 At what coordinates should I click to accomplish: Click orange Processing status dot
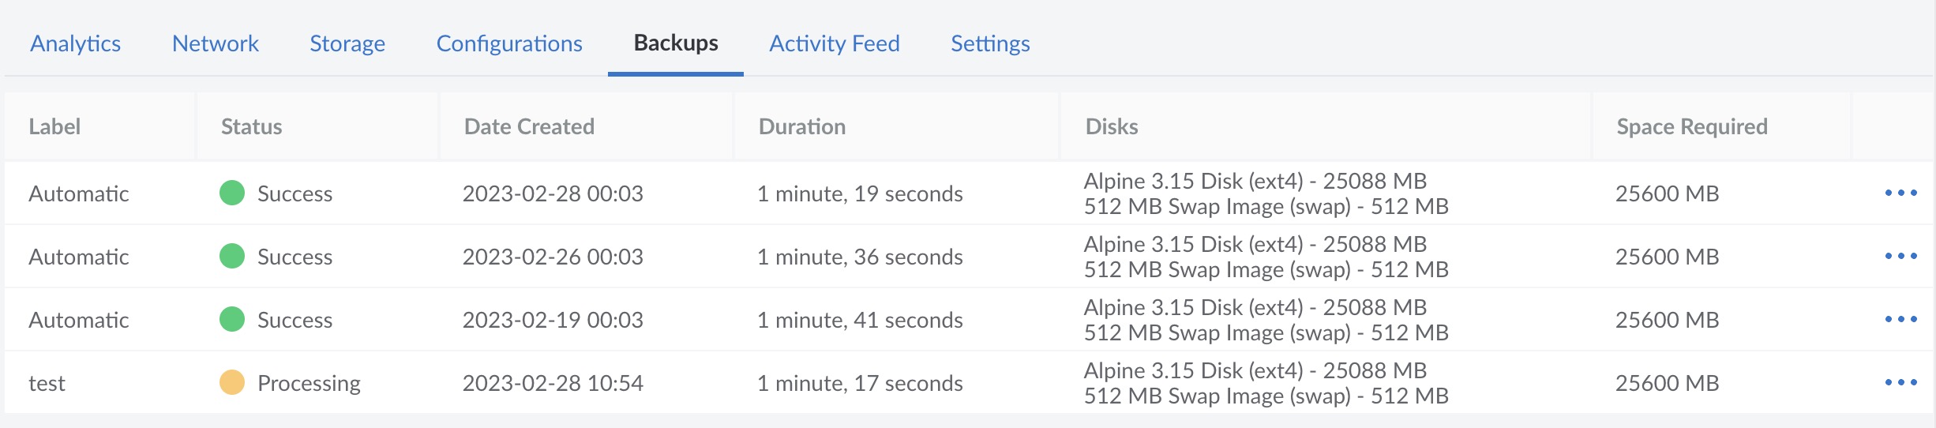232,383
